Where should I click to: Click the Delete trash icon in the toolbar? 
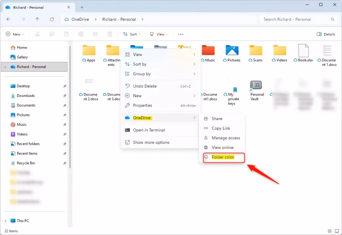coord(110,34)
